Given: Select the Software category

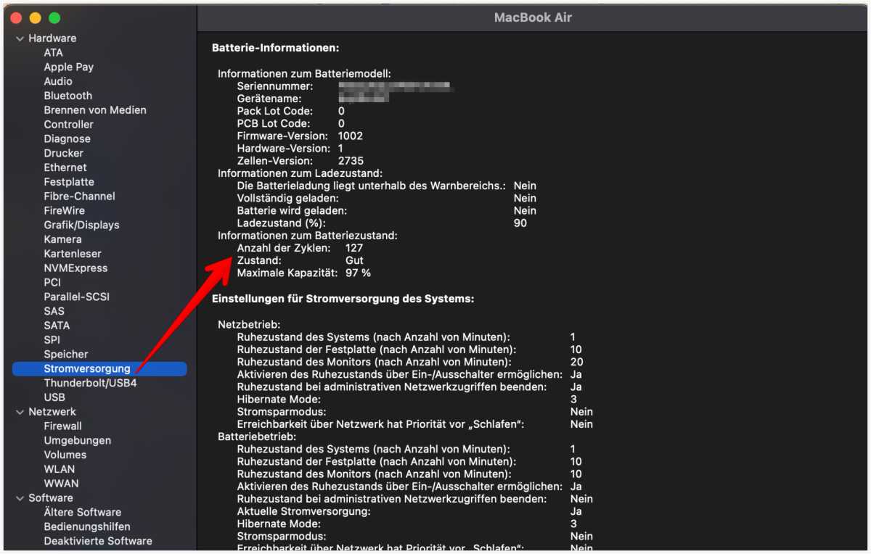Looking at the screenshot, I should [51, 498].
